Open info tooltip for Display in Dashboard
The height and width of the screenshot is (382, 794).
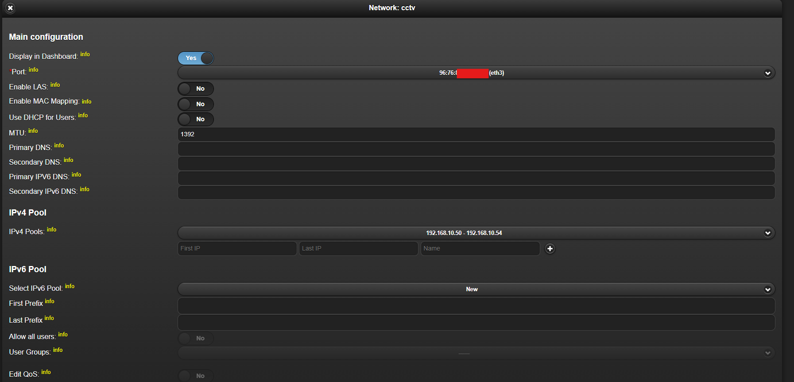pos(85,54)
